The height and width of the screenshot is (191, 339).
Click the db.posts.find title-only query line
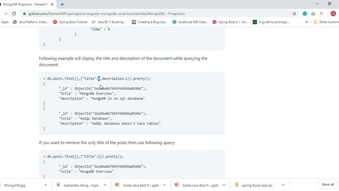coord(83,157)
